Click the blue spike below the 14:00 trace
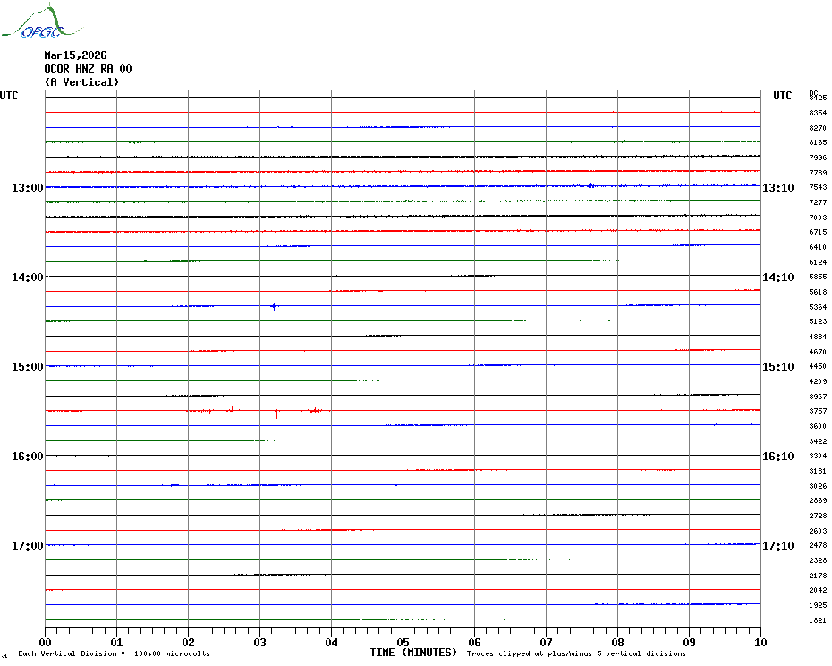This screenshot has width=832, height=666. (x=273, y=307)
